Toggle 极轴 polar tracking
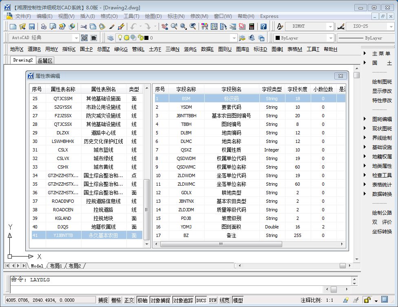398x307 pixels. 142,300
